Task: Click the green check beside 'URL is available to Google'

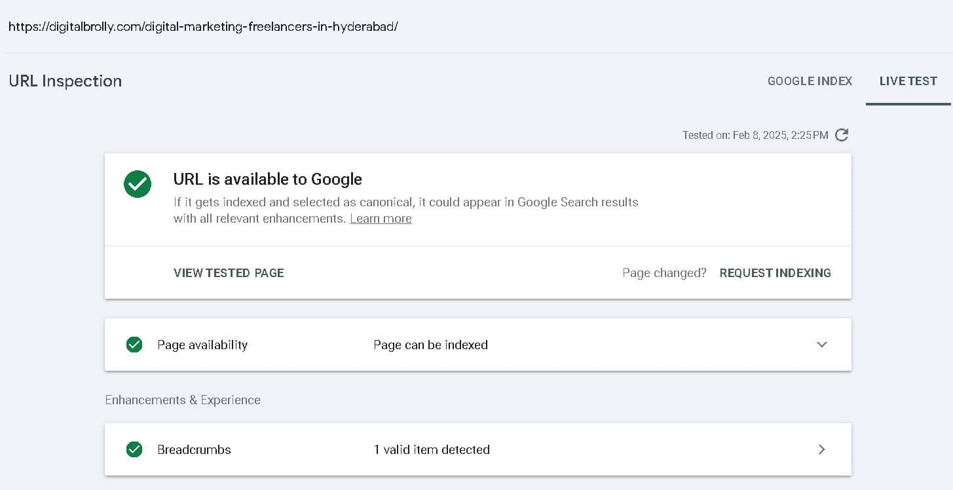Action: 138,184
